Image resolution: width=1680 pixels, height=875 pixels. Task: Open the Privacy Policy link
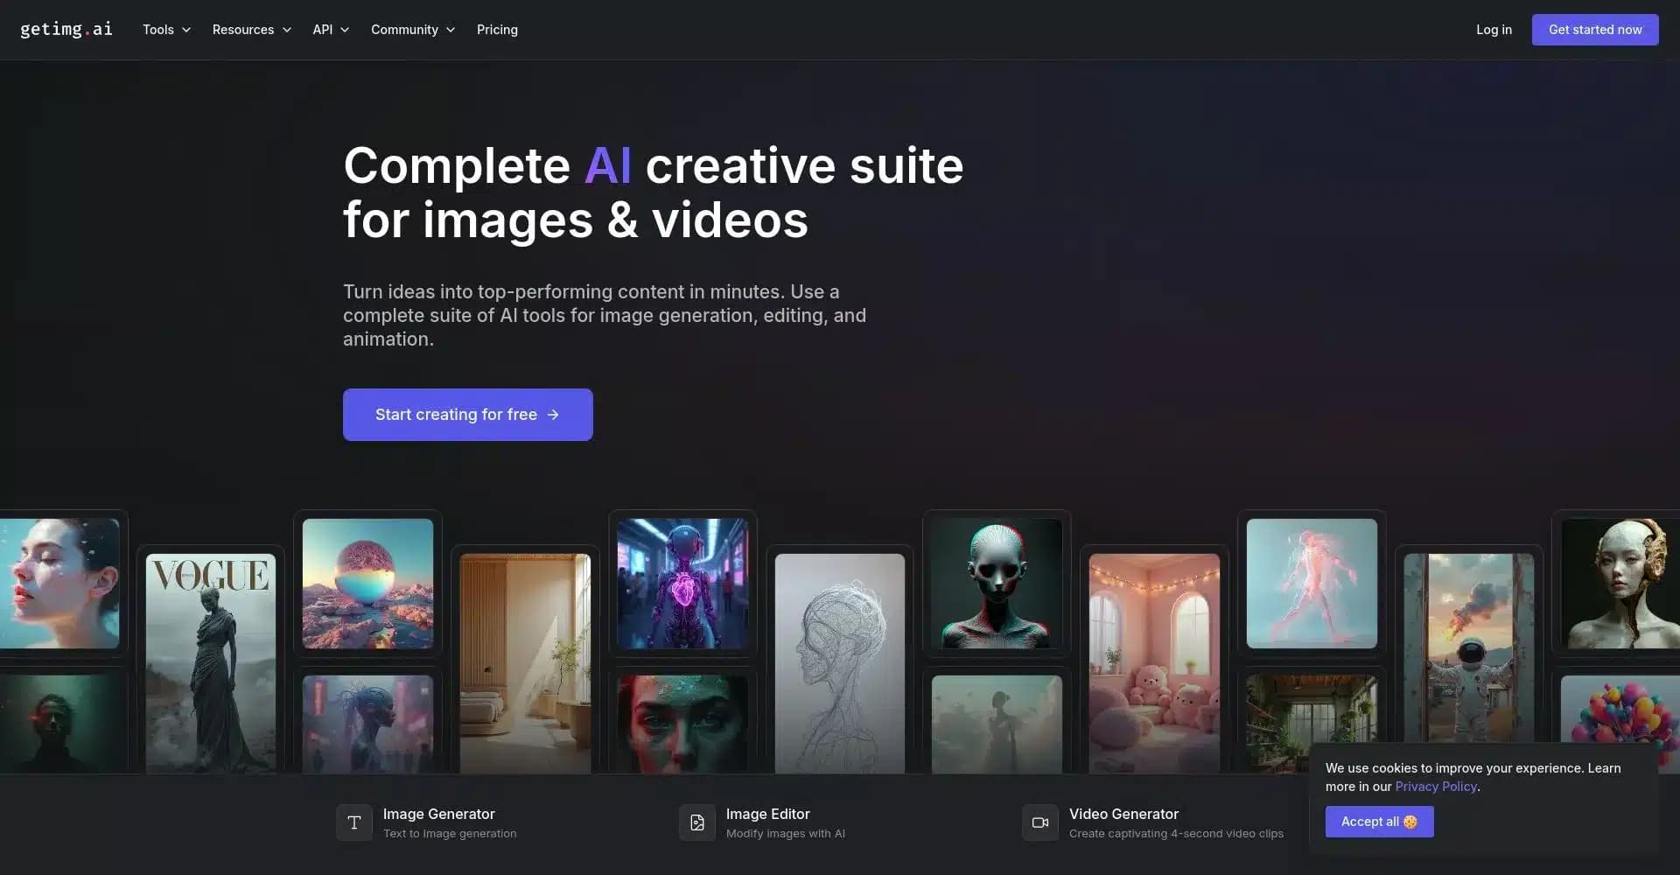point(1435,786)
